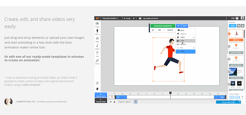Toggle the timeline lock icon

click(x=114, y=102)
